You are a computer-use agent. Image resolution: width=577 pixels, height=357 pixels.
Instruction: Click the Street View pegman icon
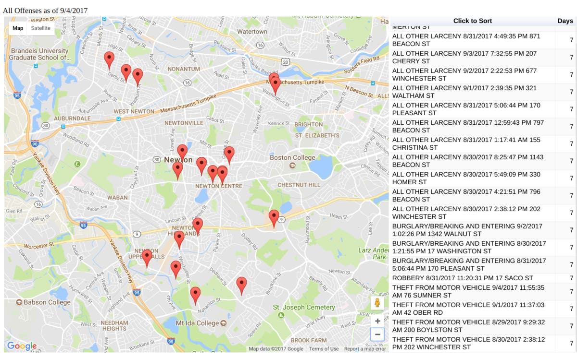click(377, 303)
